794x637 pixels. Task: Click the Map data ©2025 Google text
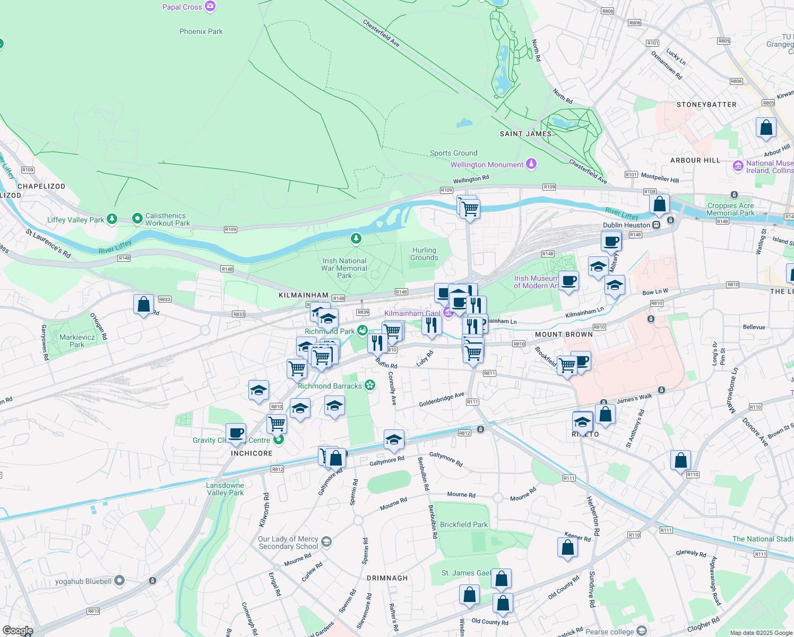(761, 633)
